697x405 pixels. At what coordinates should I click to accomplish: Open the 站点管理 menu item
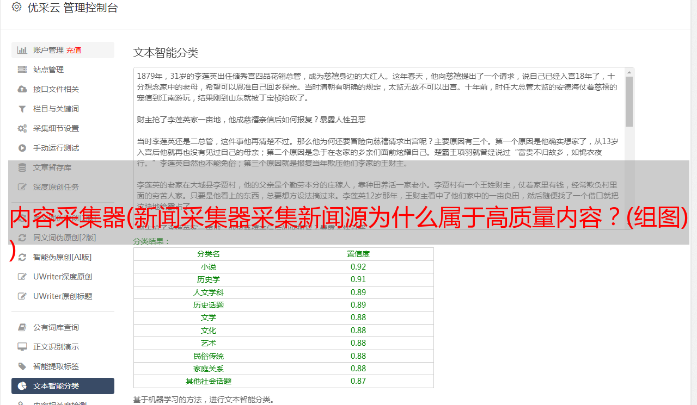pyautogui.click(x=63, y=70)
